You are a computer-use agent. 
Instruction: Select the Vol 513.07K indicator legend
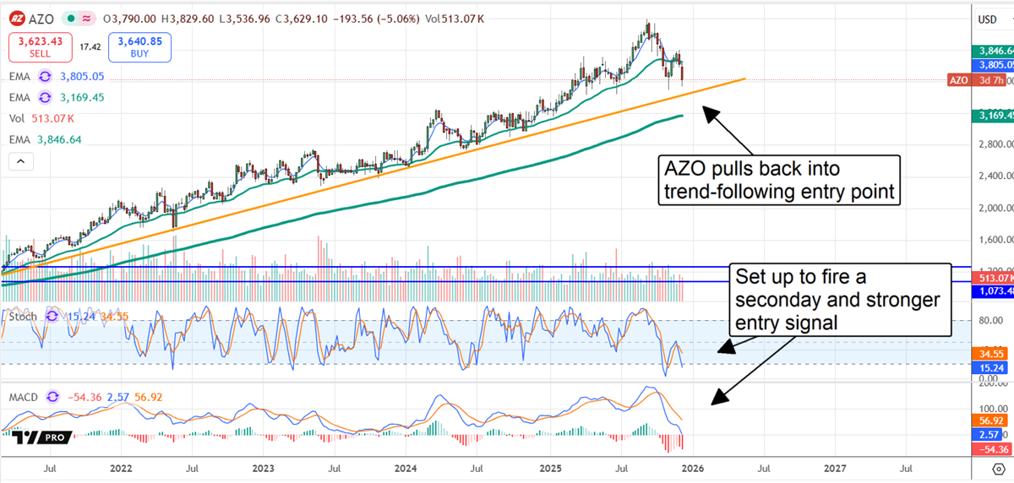pyautogui.click(x=46, y=118)
